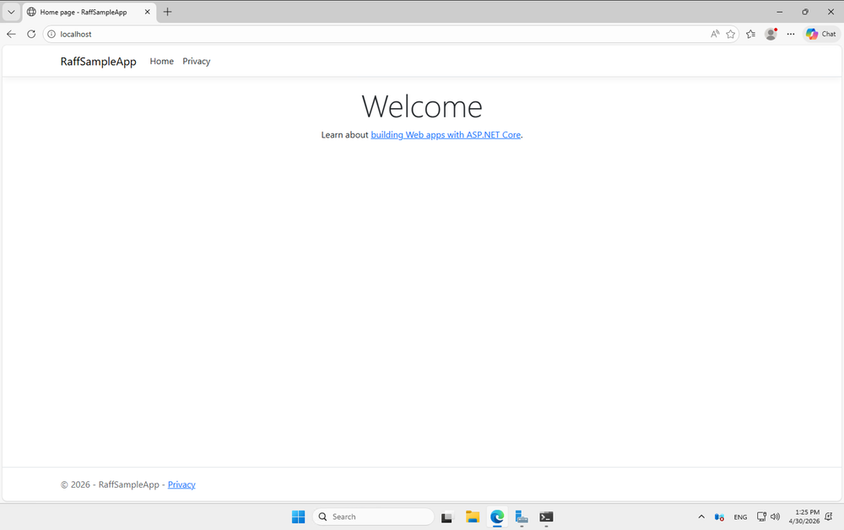The height and width of the screenshot is (530, 844).
Task: Show hidden system tray icons
Action: point(701,516)
